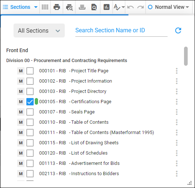
Task: Click the Redo arrow
Action: [x=140, y=7]
